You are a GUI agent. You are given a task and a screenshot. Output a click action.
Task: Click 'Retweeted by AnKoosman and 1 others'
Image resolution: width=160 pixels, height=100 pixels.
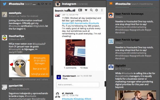pos(30,79)
